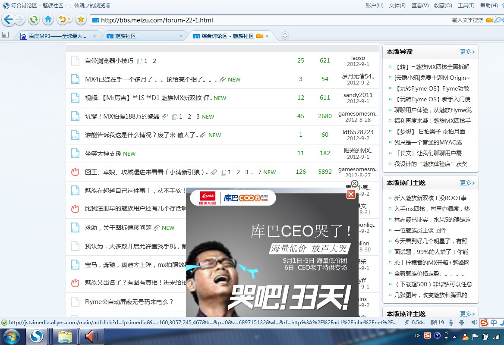
Task: Open the 工具(T) menu
Action: [x=466, y=6]
